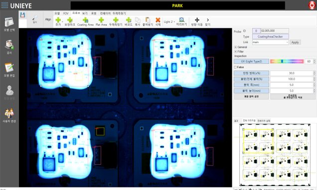317x190 pixels.
Task: Add a Coating Area probe
Action: tap(85, 21)
